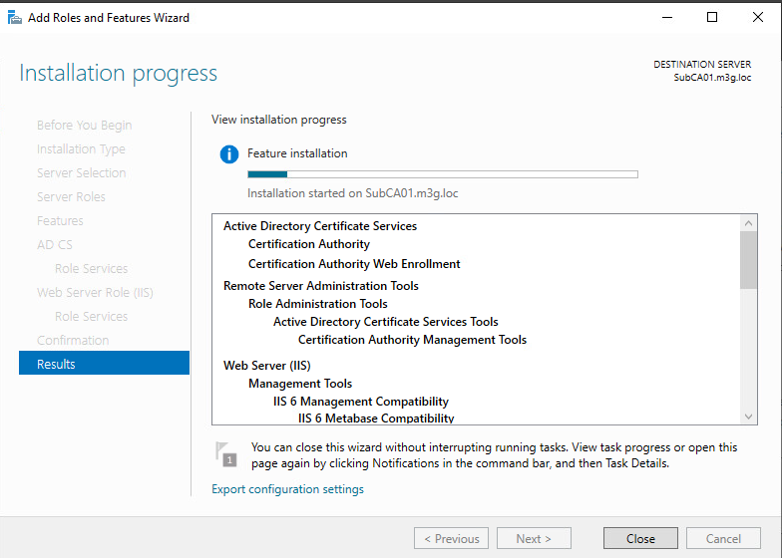
Task: Select Web Server (IIS) in list
Action: click(x=267, y=366)
